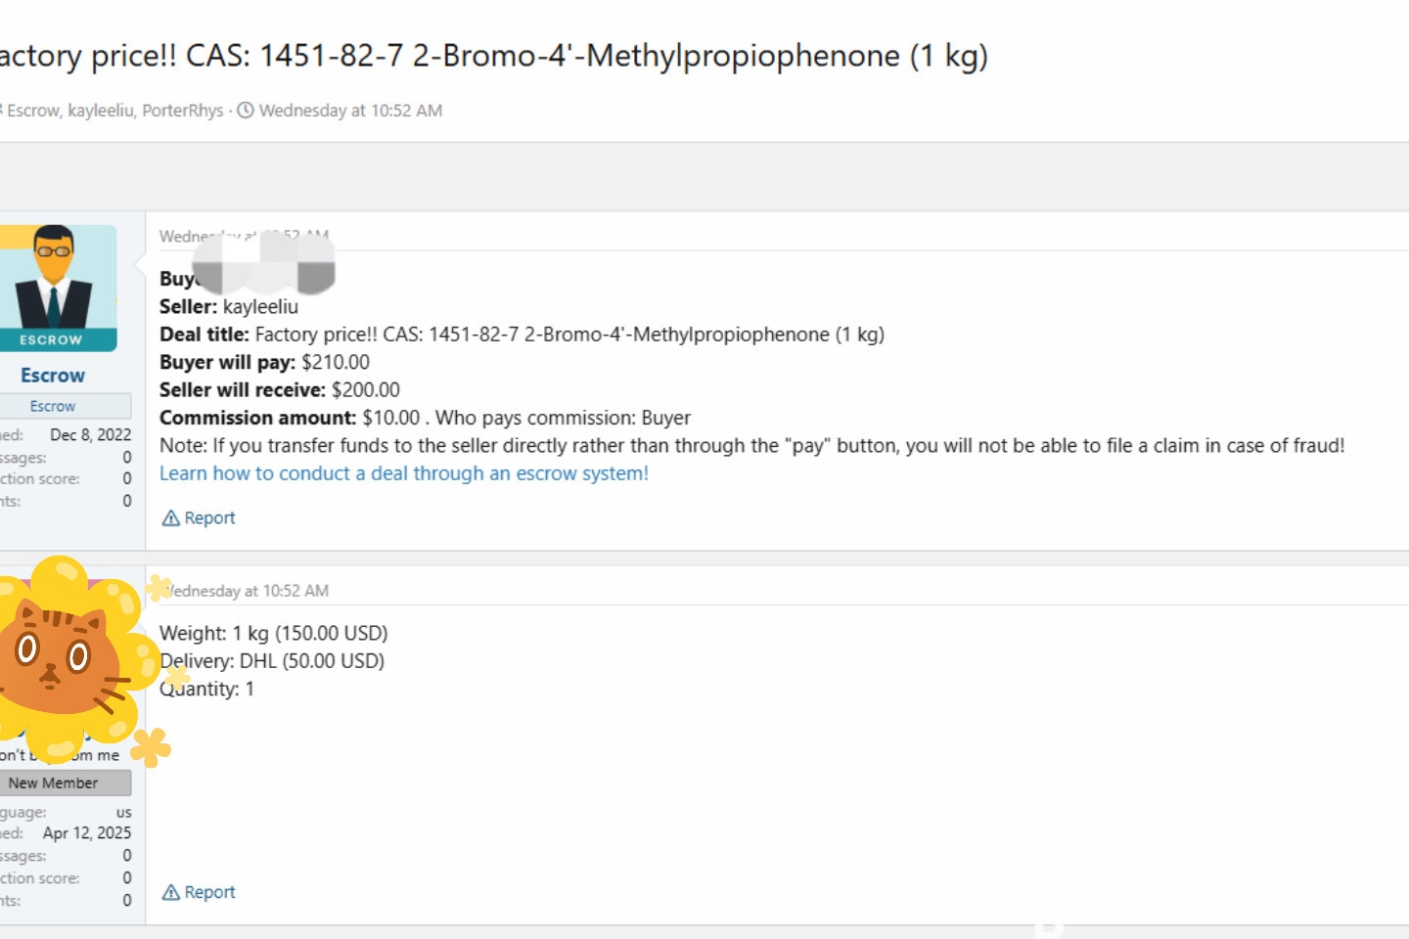
Task: Click the seller name kayleeliu in post
Action: [x=260, y=306]
